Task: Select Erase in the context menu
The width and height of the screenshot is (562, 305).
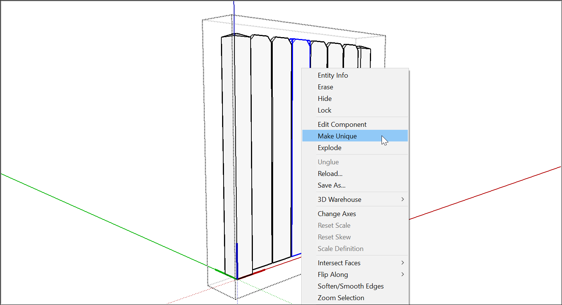Action: click(325, 87)
